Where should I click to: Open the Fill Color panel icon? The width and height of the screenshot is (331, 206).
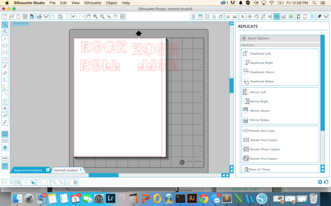pos(200,17)
